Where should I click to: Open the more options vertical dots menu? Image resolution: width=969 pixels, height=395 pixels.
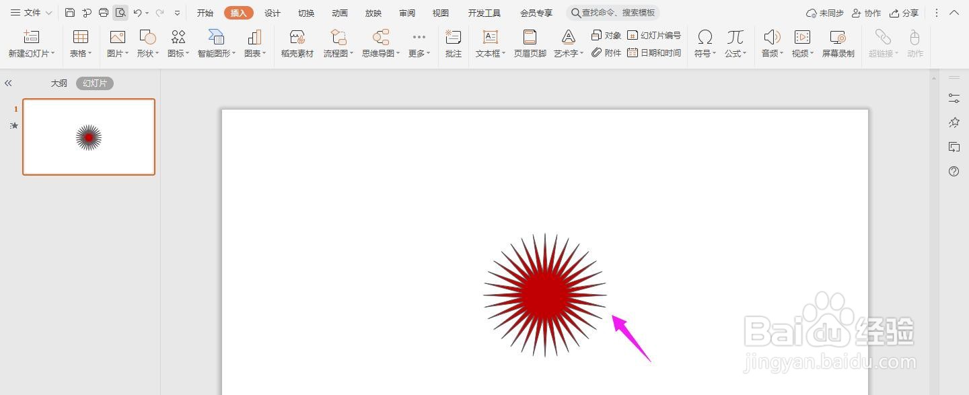937,13
